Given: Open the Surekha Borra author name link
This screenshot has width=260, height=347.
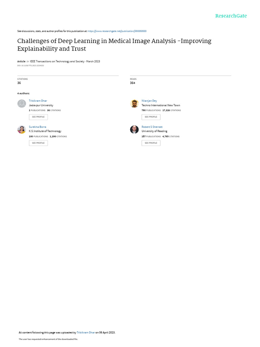Looking at the screenshot, I should click(x=38, y=127).
